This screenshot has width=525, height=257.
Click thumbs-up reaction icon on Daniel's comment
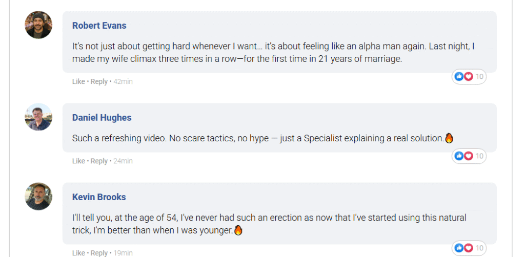point(459,156)
